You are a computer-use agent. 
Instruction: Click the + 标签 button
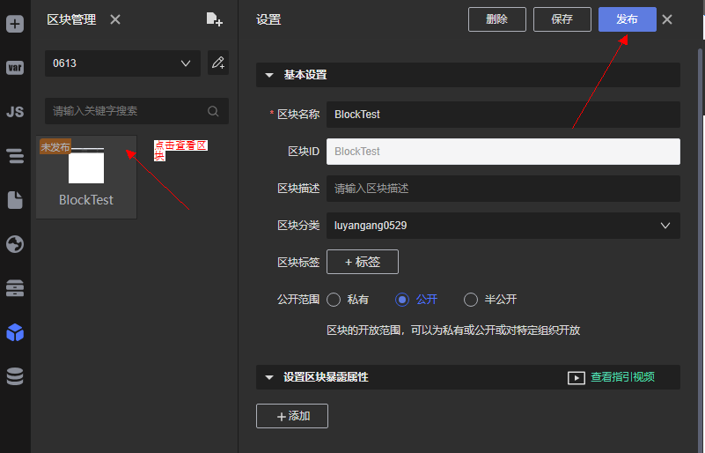tap(363, 262)
